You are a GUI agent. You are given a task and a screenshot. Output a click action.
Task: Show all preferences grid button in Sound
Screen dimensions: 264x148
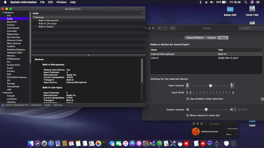pos(173,28)
